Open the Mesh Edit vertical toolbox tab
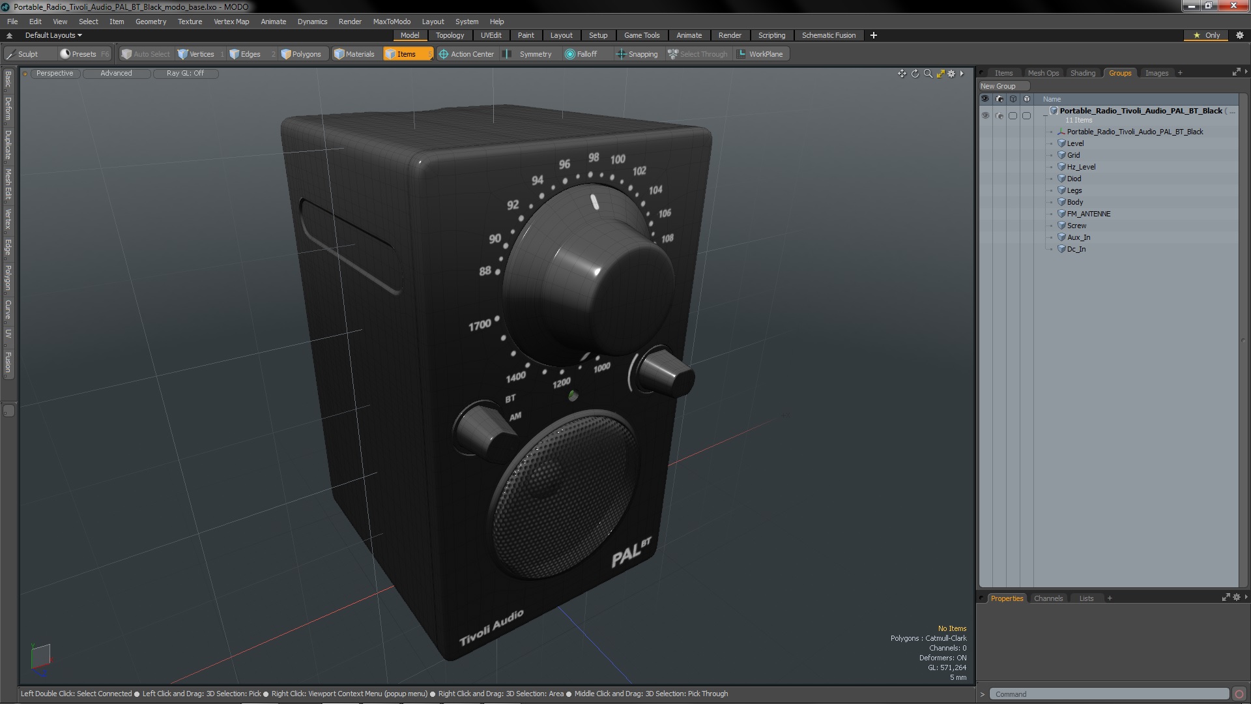Screen dimensions: 1251x704 click(x=8, y=184)
